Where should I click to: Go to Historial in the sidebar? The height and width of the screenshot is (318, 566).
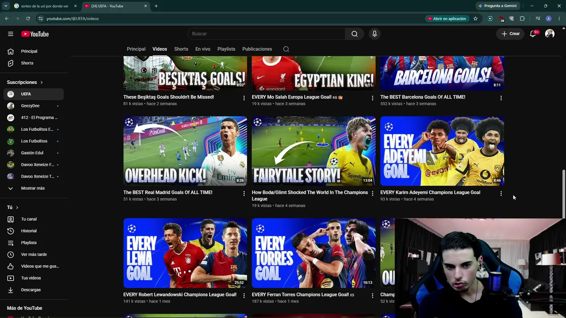(x=34, y=231)
